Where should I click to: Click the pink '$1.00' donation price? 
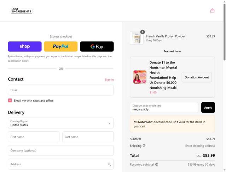click(153, 92)
